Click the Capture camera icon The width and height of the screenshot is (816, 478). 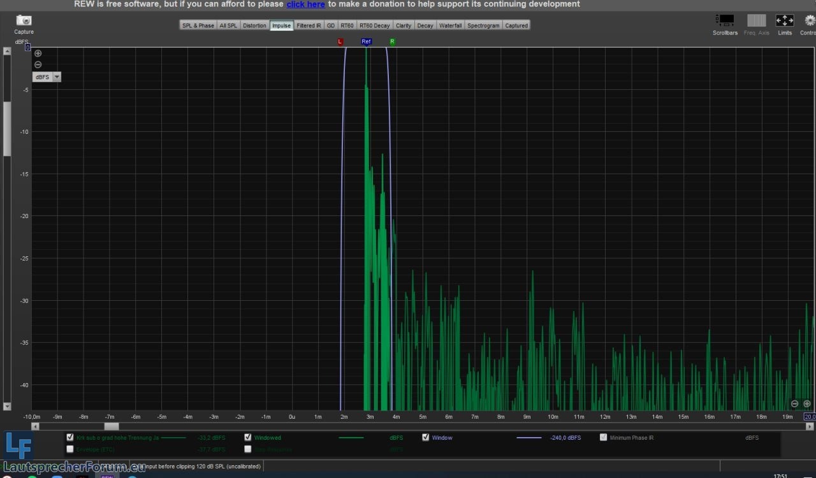pyautogui.click(x=24, y=20)
